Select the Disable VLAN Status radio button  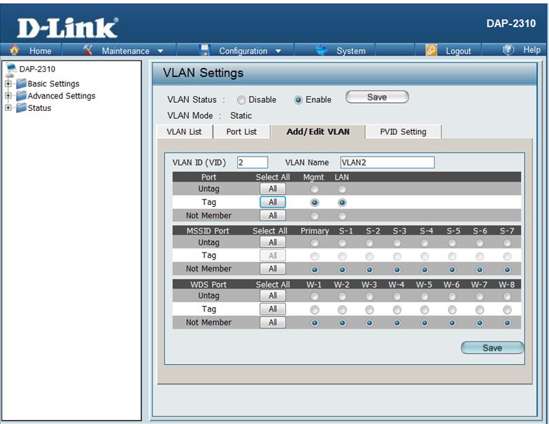[x=241, y=100]
